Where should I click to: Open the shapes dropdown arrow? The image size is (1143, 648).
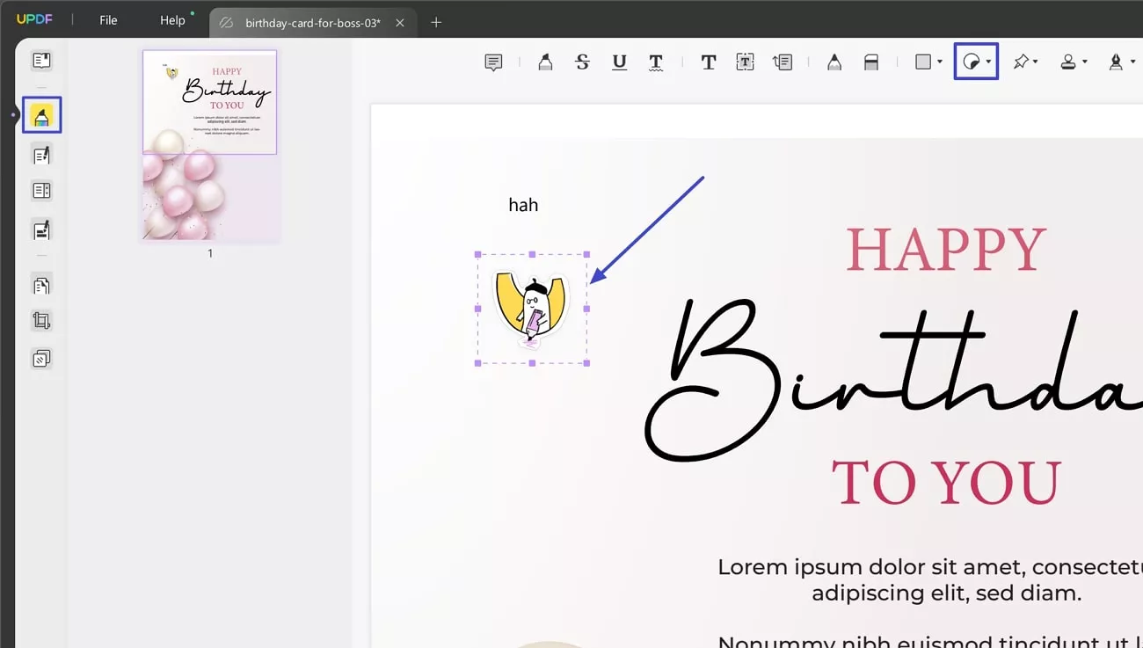(x=939, y=62)
